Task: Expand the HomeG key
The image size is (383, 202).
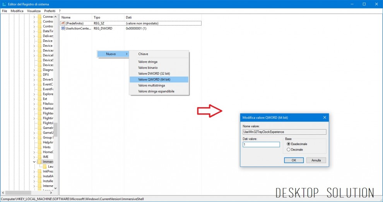Action: coord(34,152)
